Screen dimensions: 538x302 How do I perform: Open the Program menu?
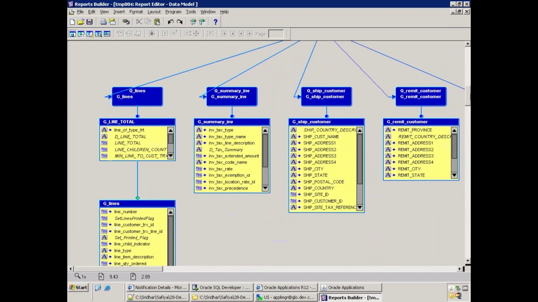pos(173,12)
